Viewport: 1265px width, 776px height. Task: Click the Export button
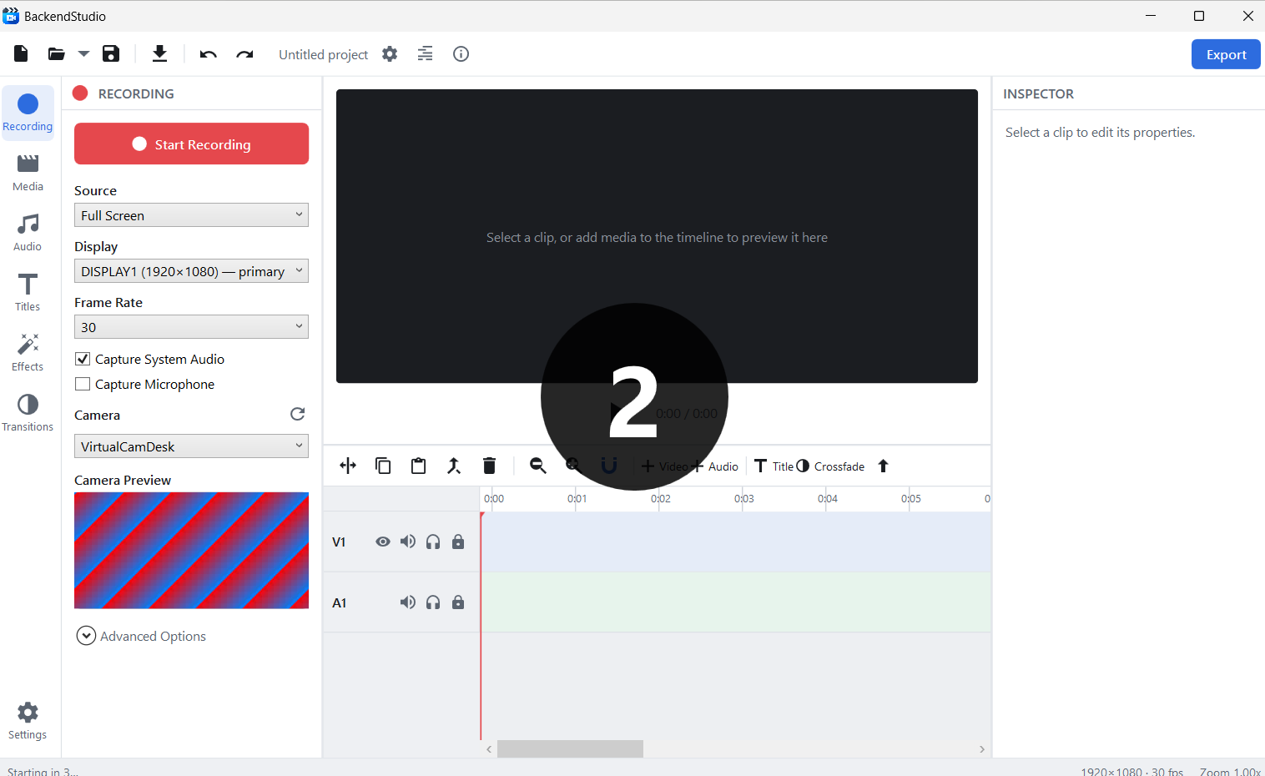click(1226, 54)
